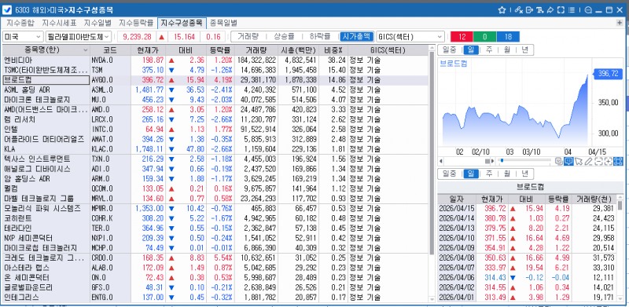Select 월 period above the 브로드컴 table
This screenshot has height=307, width=629.
pyautogui.click(x=506, y=174)
